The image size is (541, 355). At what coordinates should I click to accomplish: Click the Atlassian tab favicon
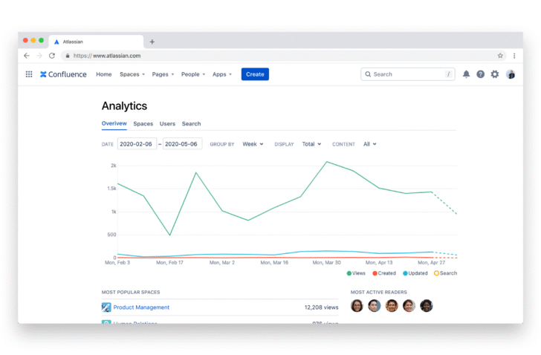click(56, 42)
